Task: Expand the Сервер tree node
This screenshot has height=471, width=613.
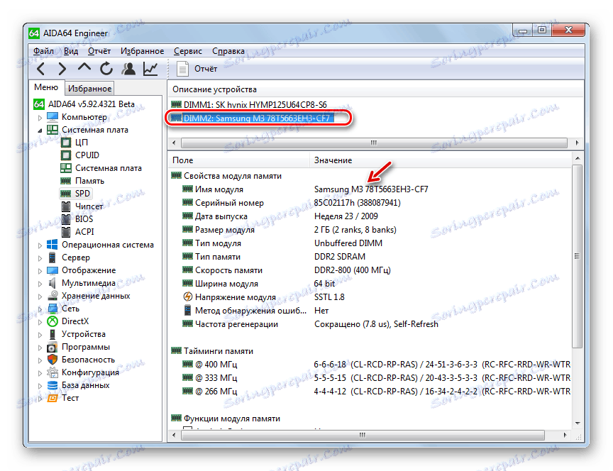Action: click(x=40, y=258)
